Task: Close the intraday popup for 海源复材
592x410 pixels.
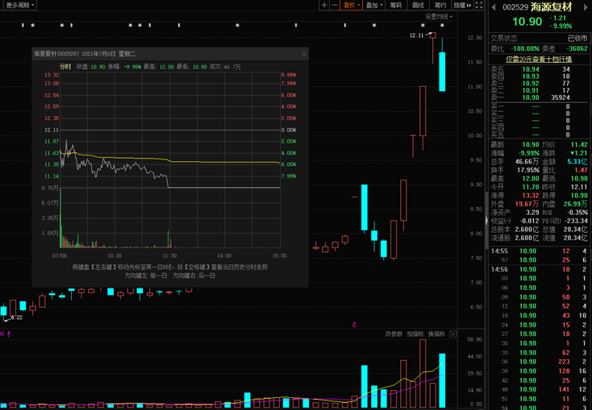Action: [x=304, y=54]
